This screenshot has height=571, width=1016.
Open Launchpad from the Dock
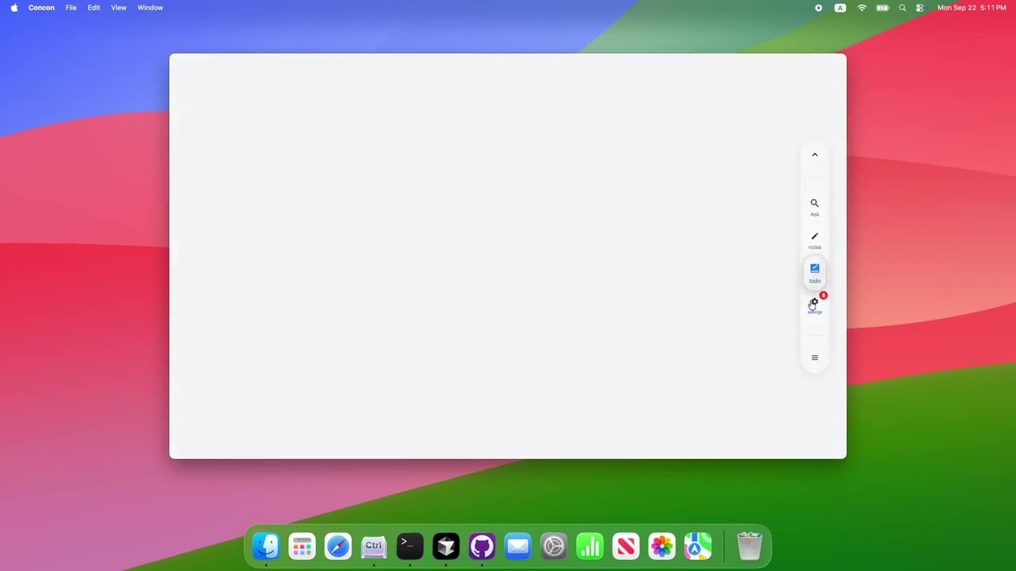coord(302,546)
